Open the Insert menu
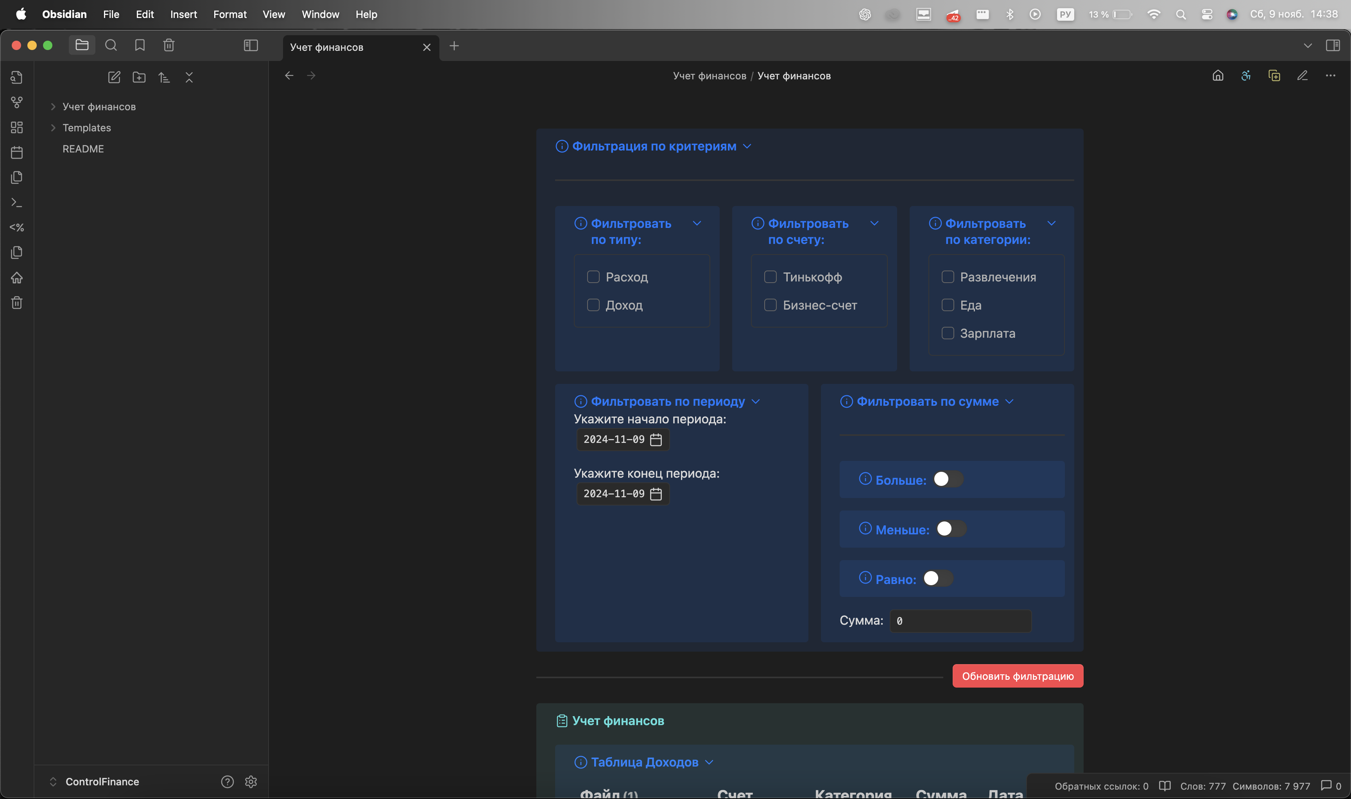The image size is (1351, 799). pos(183,14)
